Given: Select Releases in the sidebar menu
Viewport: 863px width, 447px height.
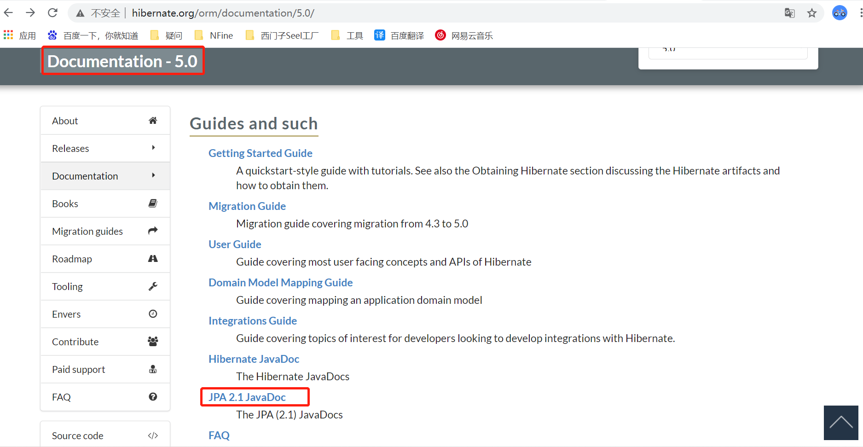Looking at the screenshot, I should click(x=105, y=148).
